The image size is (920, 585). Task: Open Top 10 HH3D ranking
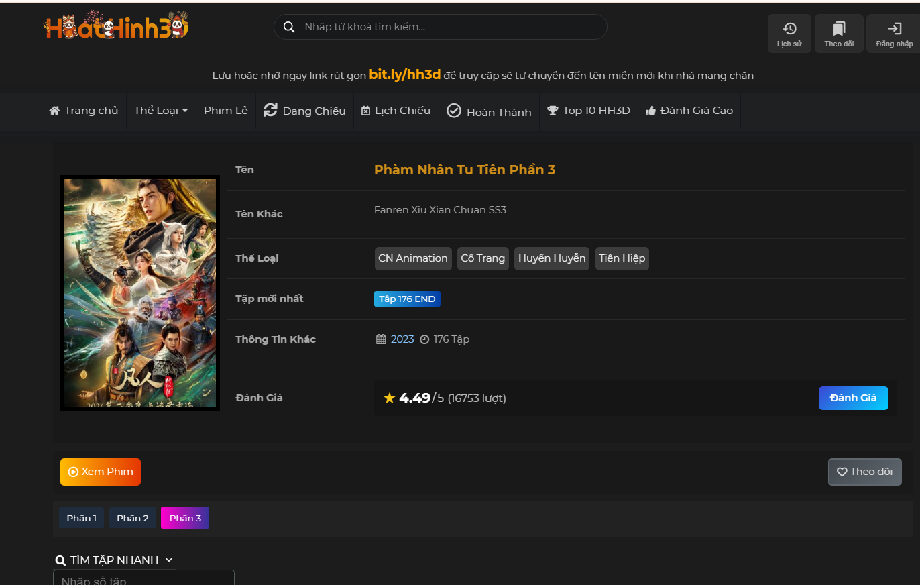click(x=589, y=111)
